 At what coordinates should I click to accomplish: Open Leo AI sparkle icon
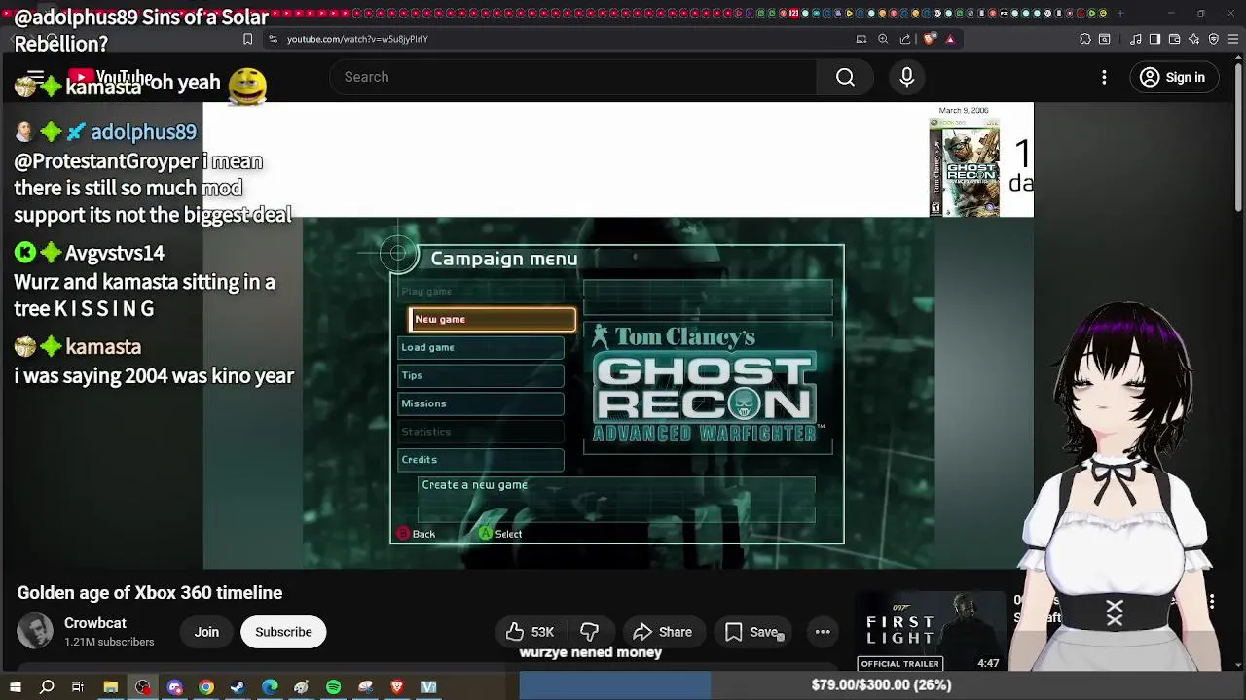point(1194,39)
